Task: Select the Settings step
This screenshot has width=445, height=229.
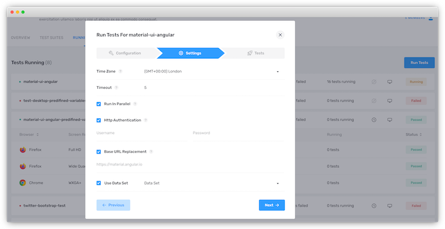Action: (190, 53)
